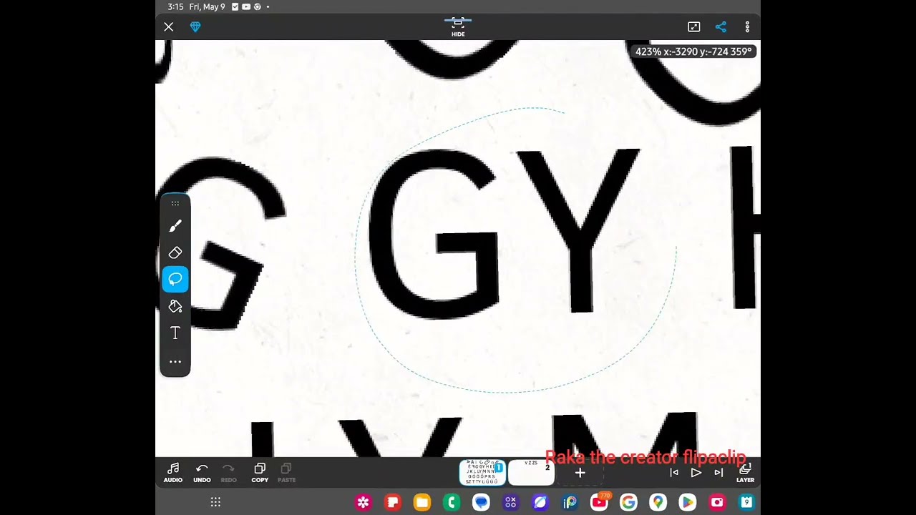Select the Eraser tool

(175, 252)
